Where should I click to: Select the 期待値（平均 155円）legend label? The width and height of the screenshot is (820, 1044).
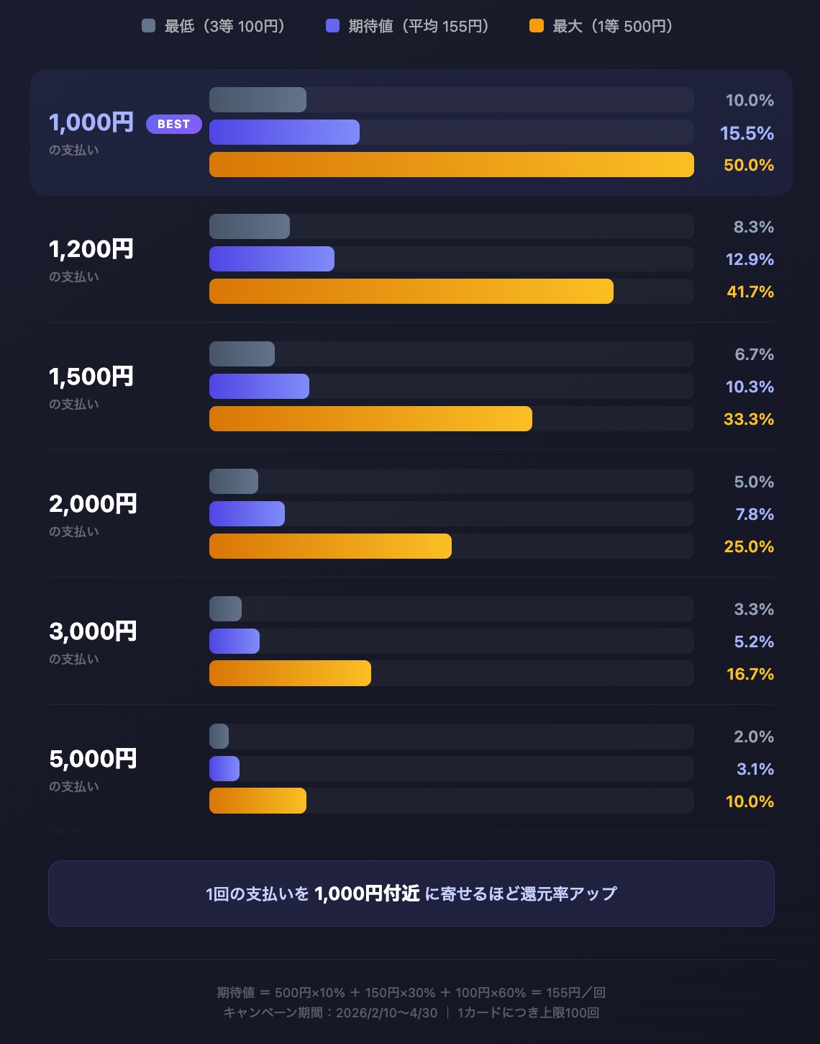pyautogui.click(x=418, y=27)
